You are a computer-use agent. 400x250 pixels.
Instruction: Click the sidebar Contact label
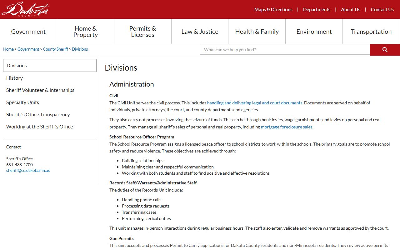(13, 147)
